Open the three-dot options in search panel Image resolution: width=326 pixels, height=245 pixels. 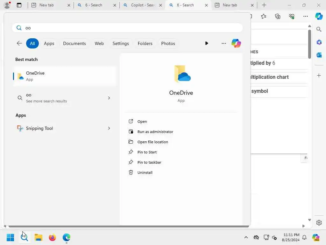point(224,43)
